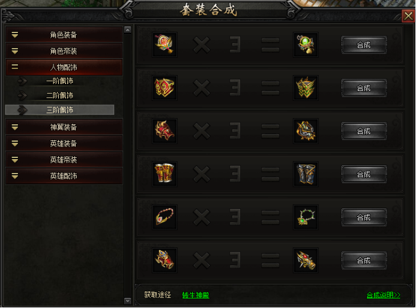Click the green-gold helmet result icon
This screenshot has width=416, height=308.
pos(306,88)
